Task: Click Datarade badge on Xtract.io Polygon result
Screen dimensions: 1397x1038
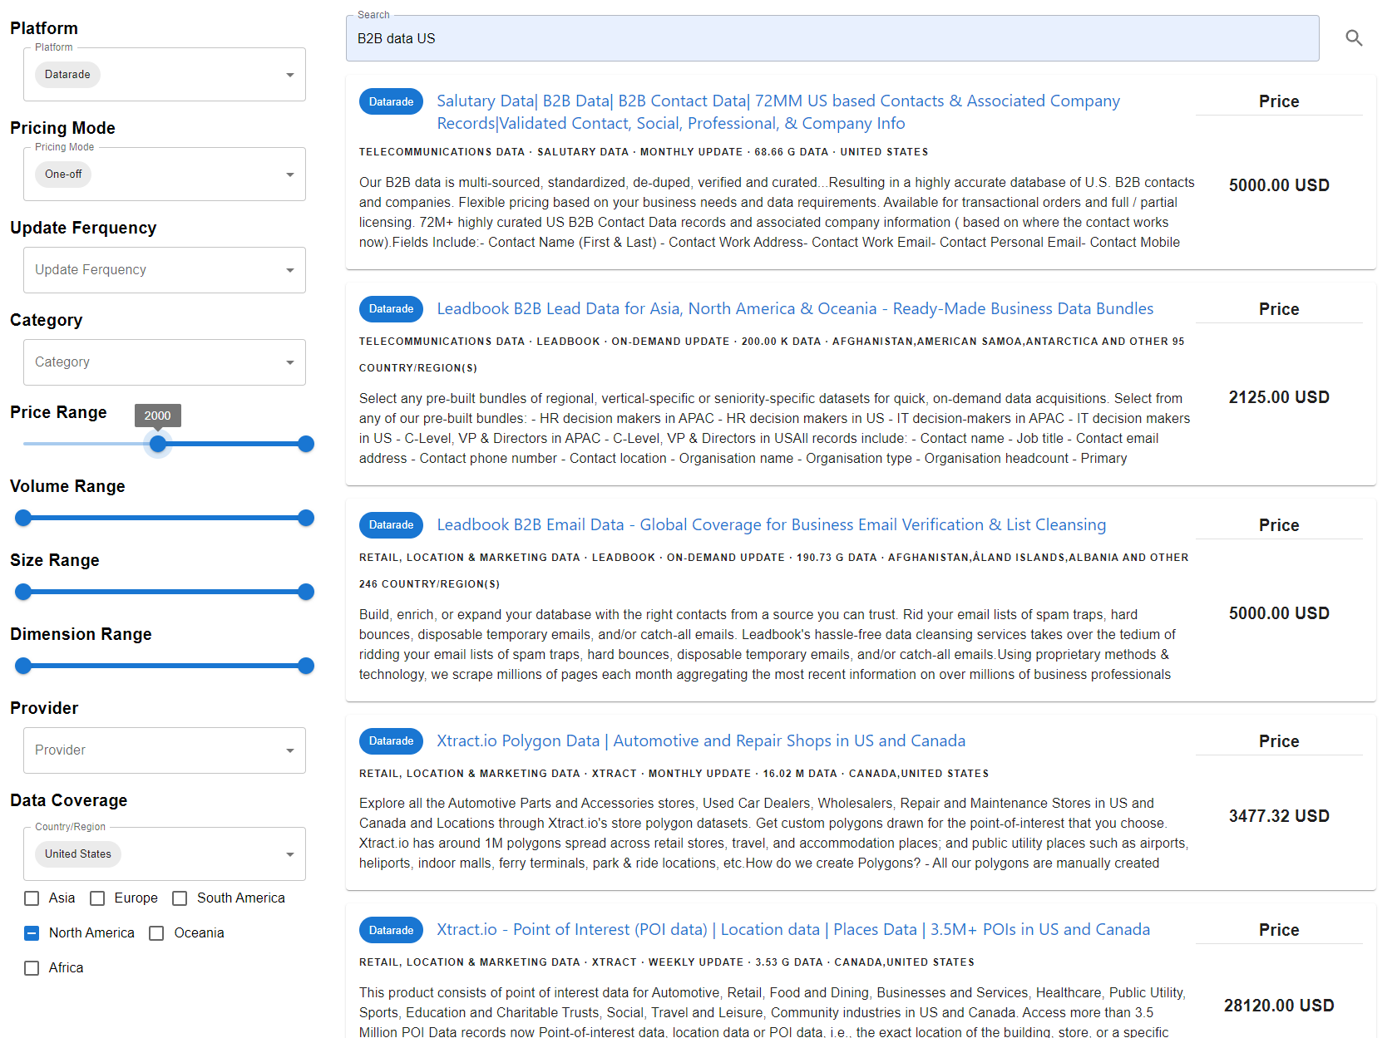Action: click(x=391, y=741)
